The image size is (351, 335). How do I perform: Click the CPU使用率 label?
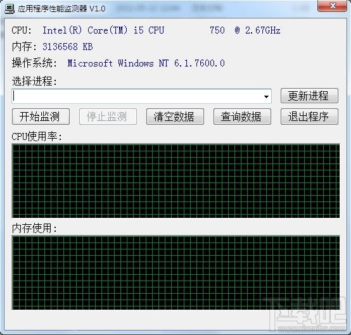click(x=37, y=136)
